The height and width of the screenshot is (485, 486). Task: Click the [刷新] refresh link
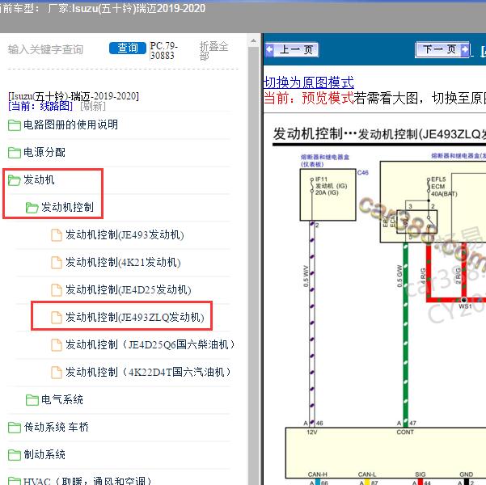coord(93,107)
